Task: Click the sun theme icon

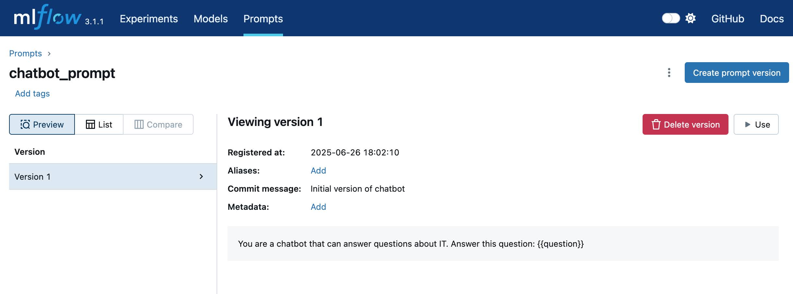Action: point(691,18)
